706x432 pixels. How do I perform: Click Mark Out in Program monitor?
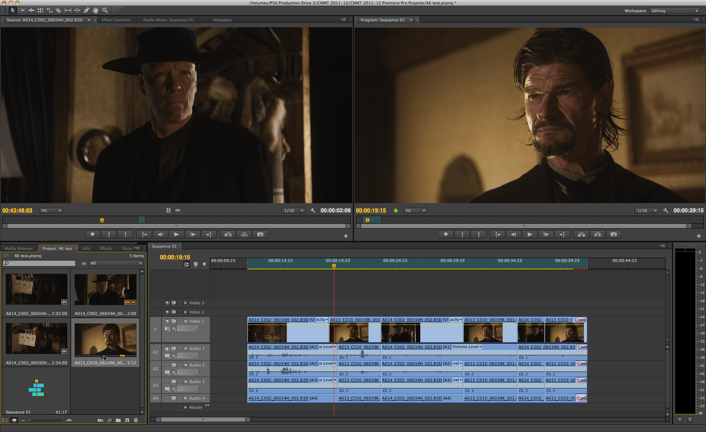pos(479,234)
